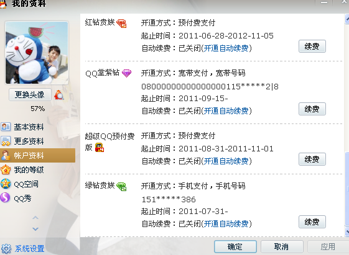
Task: Click the 系统设置 gear icon
Action: pyautogui.click(x=6, y=249)
